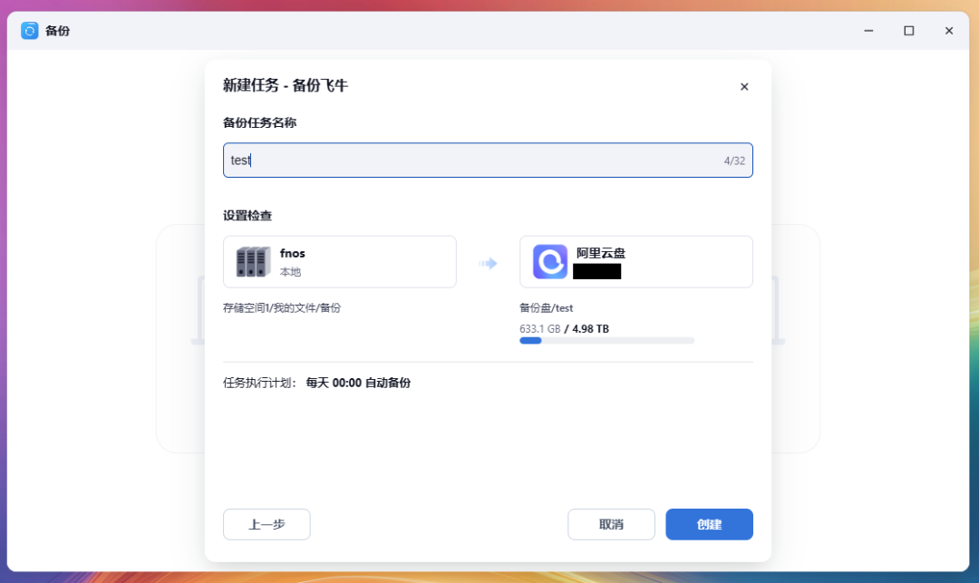Click the 阿里云盘 logo icon
The height and width of the screenshot is (583, 979).
click(549, 261)
